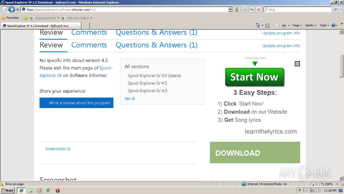Open the Safety menu
The height and width of the screenshot is (194, 344).
click(x=310, y=25)
